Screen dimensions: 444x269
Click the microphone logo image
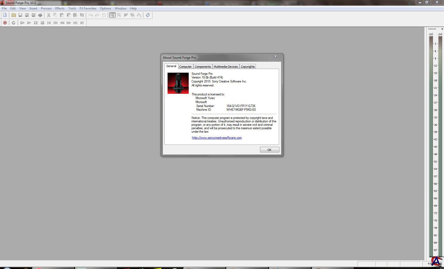(178, 83)
